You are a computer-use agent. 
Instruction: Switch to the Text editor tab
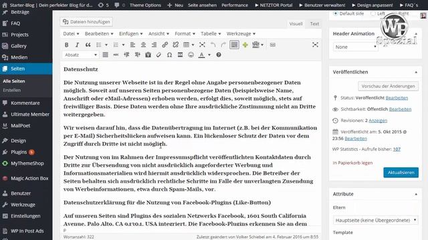click(314, 24)
